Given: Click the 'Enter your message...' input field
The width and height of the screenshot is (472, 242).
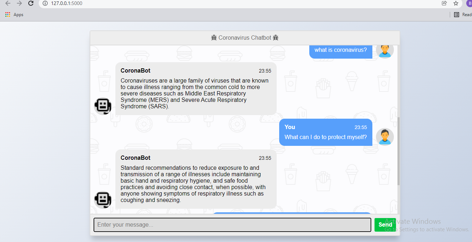Looking at the screenshot, I should pyautogui.click(x=232, y=224).
